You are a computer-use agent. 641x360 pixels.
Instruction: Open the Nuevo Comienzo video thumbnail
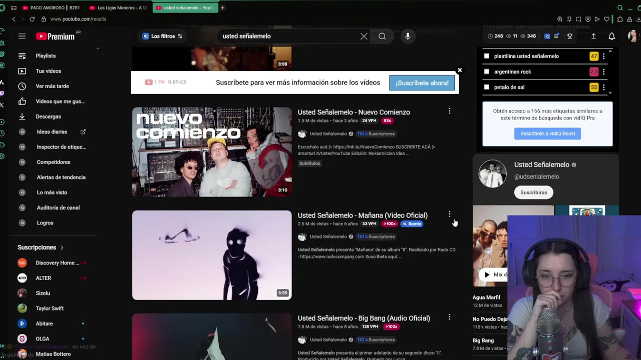click(x=212, y=151)
